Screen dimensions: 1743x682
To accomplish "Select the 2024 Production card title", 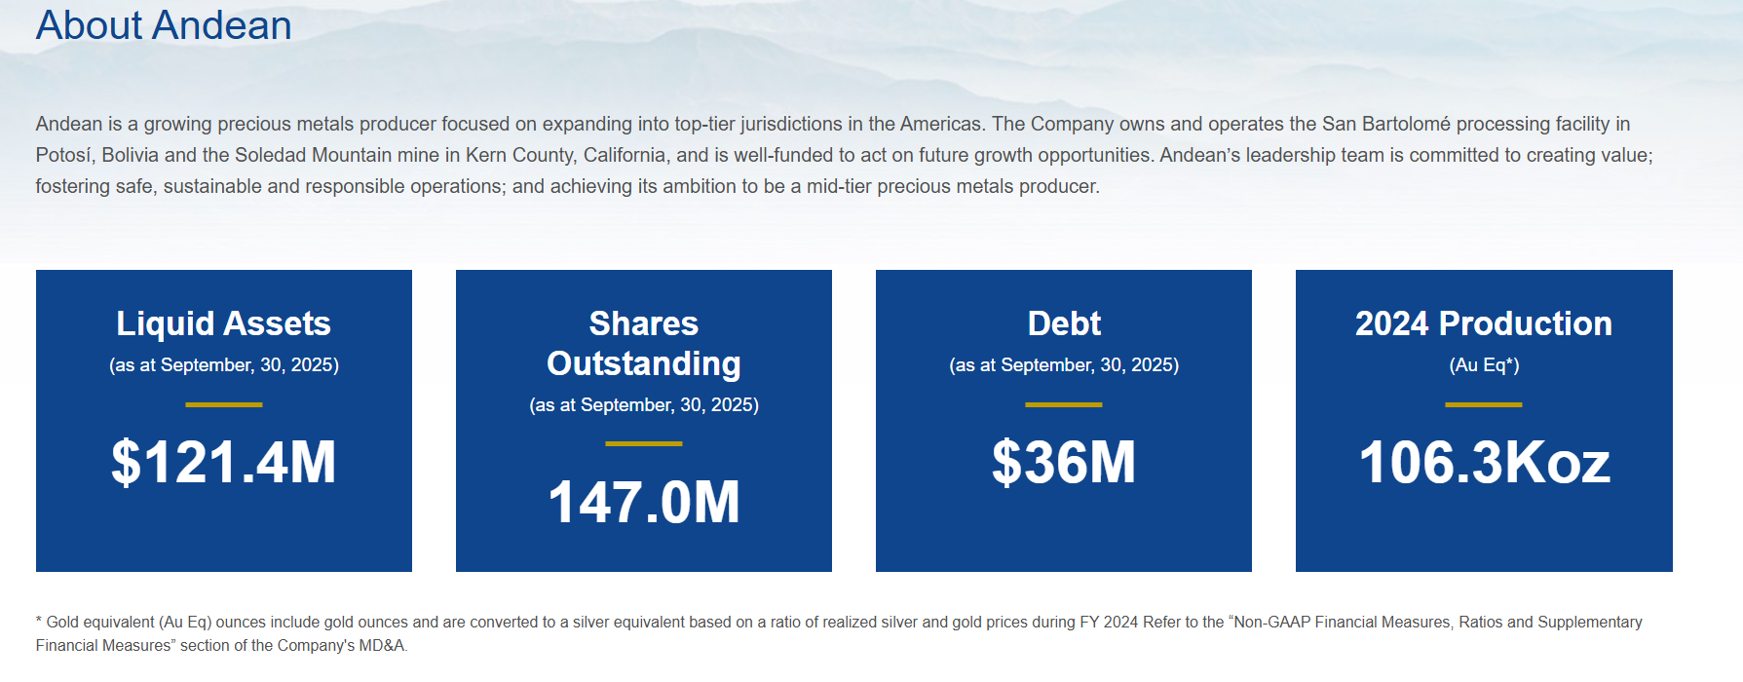I will [1483, 323].
